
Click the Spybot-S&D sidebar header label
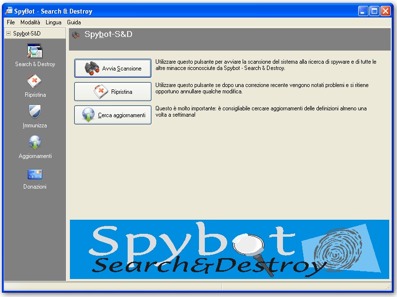27,34
